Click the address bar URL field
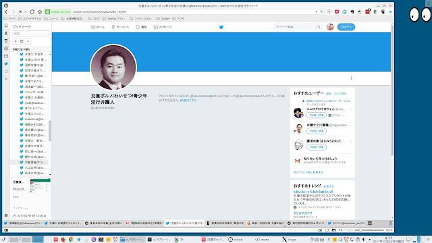 coord(193,12)
